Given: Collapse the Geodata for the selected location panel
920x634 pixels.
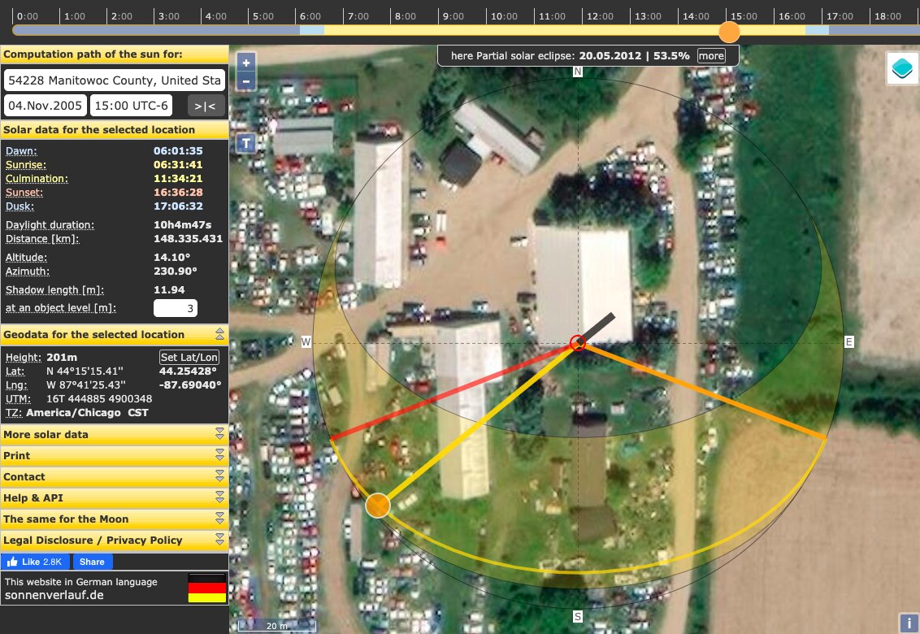Looking at the screenshot, I should point(219,334).
